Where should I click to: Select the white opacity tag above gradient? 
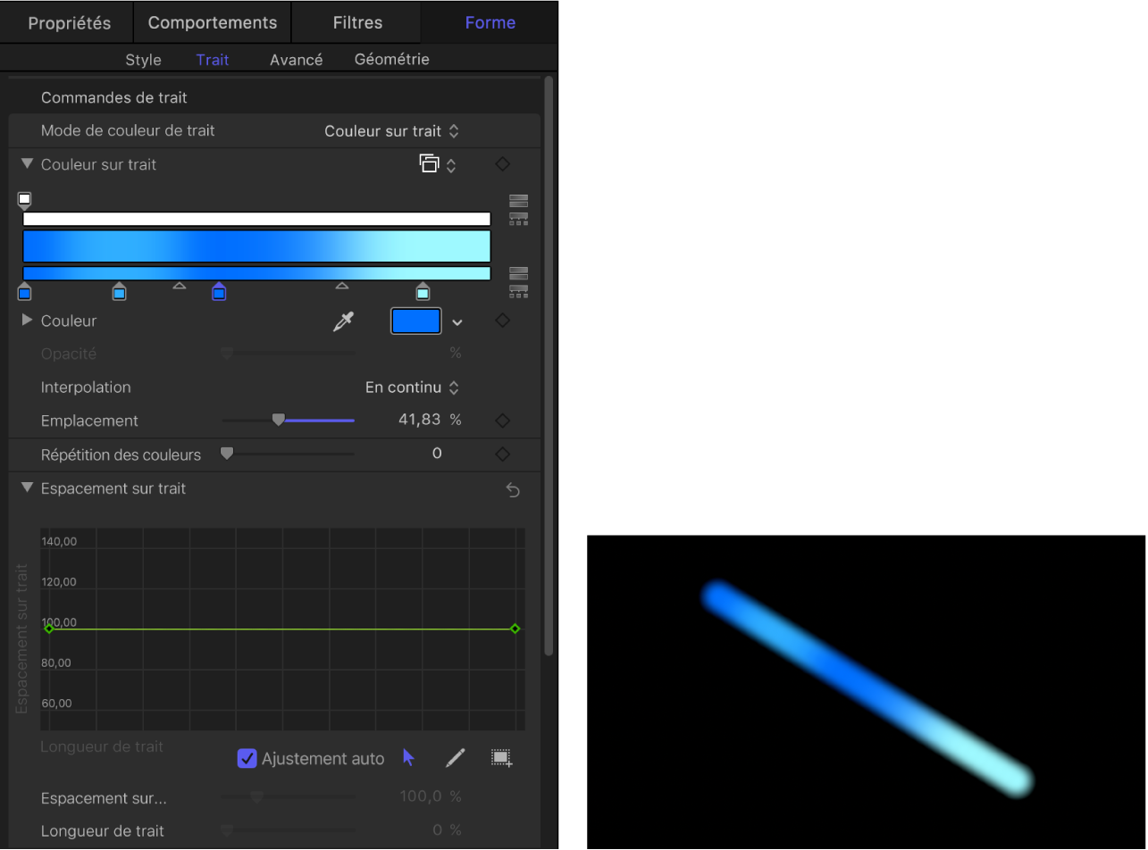(25, 201)
